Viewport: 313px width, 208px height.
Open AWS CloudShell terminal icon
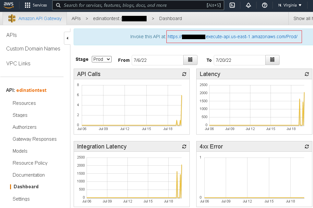232,5
